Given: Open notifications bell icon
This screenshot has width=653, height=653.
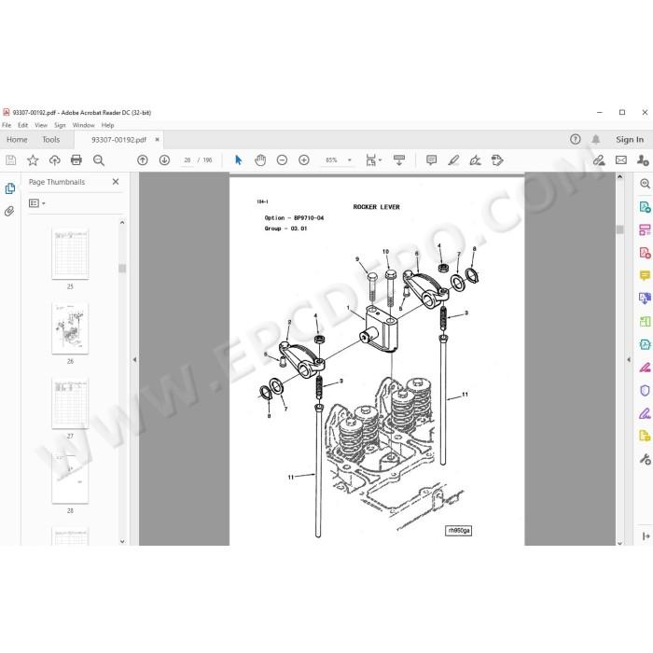Looking at the screenshot, I should tap(596, 140).
